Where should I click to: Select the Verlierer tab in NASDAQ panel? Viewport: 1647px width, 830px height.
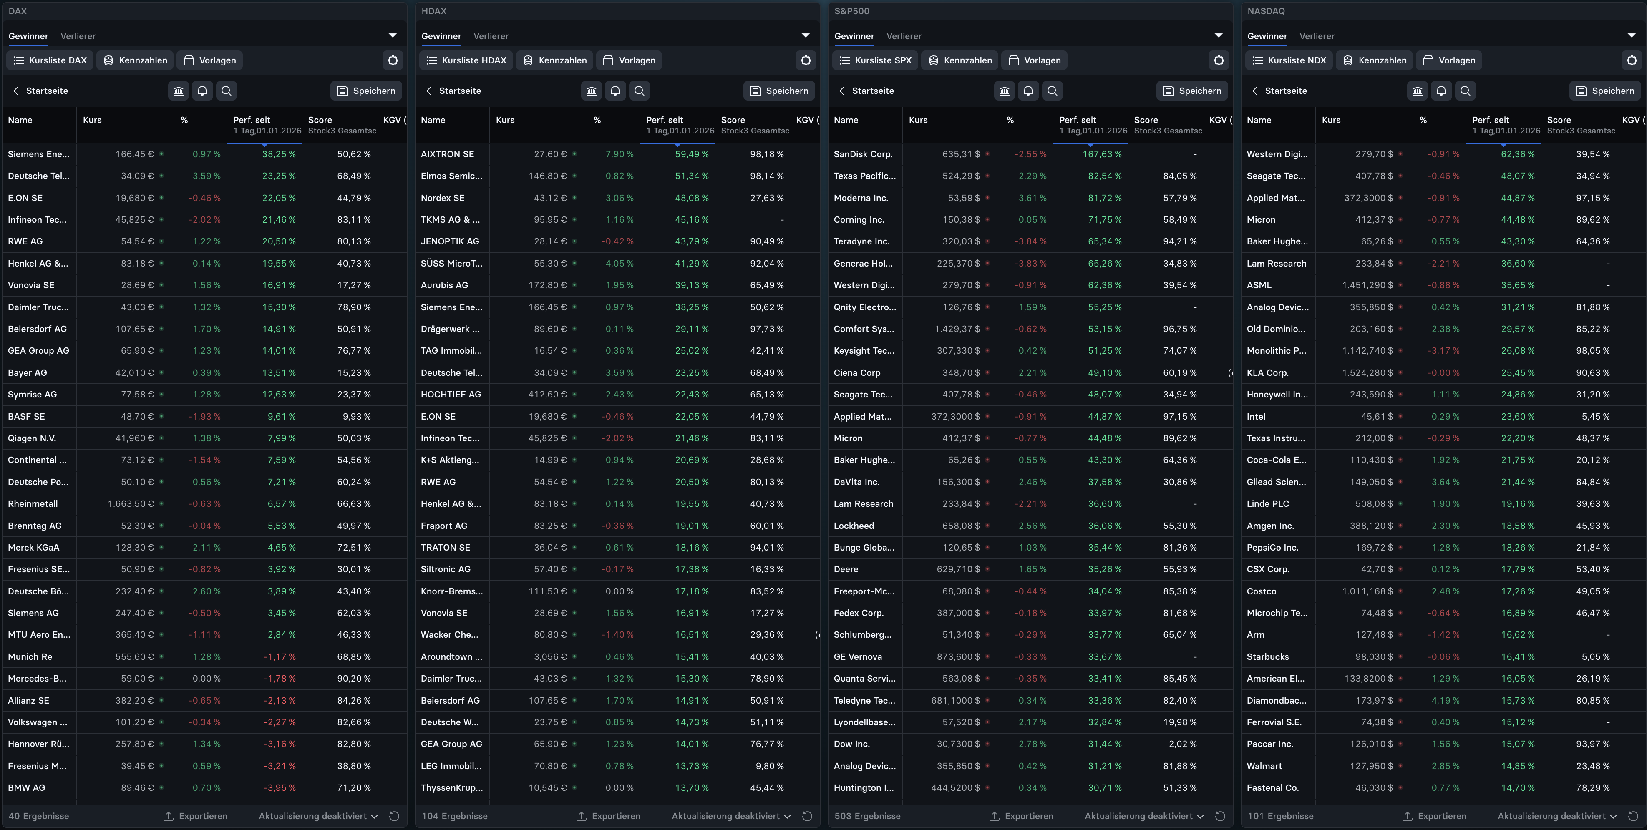pos(1317,36)
